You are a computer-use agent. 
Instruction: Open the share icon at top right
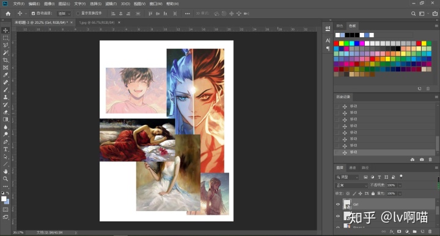click(x=435, y=13)
